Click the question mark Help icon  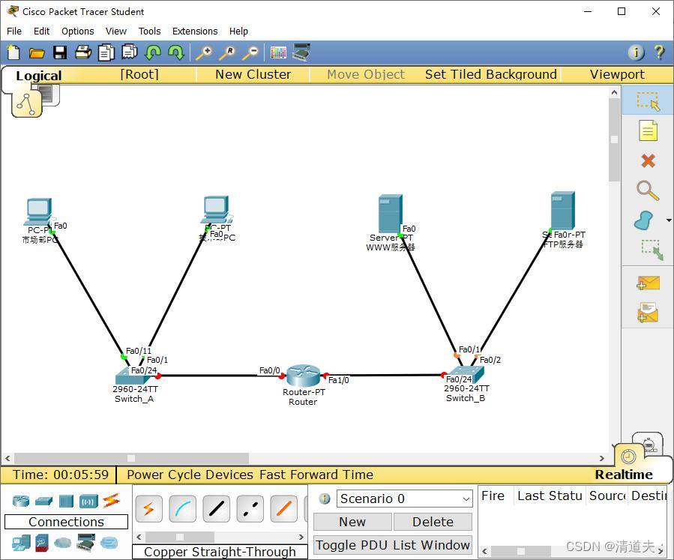point(660,52)
